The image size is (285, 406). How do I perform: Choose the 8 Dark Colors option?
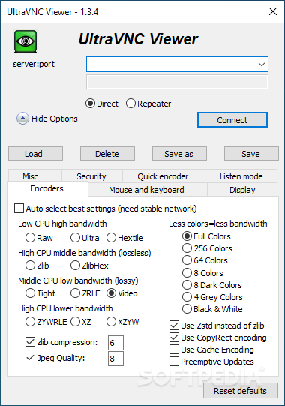point(187,285)
